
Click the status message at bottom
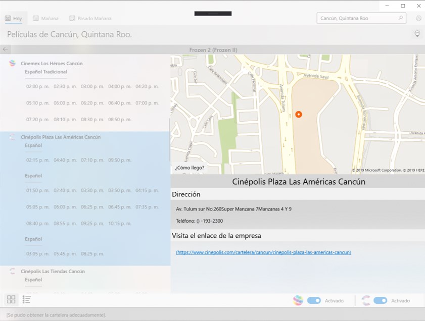56,315
